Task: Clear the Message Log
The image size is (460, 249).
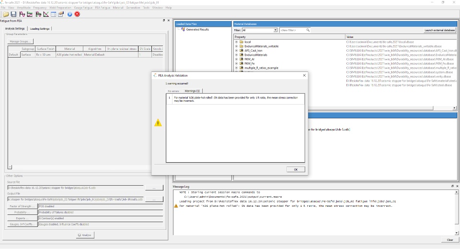Action: (450, 240)
